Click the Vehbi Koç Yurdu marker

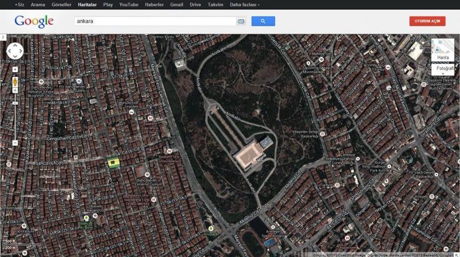[x=388, y=67]
